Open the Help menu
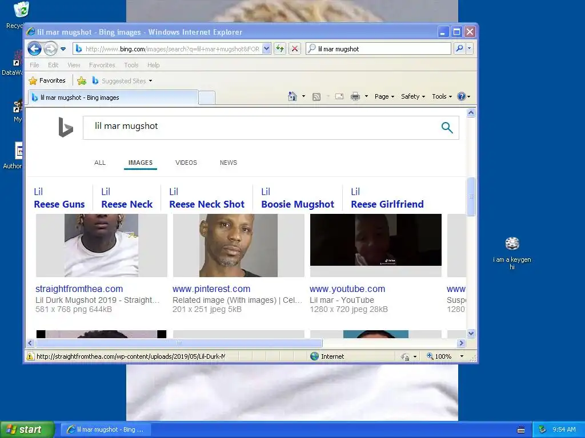Image resolution: width=585 pixels, height=438 pixels. coord(153,65)
